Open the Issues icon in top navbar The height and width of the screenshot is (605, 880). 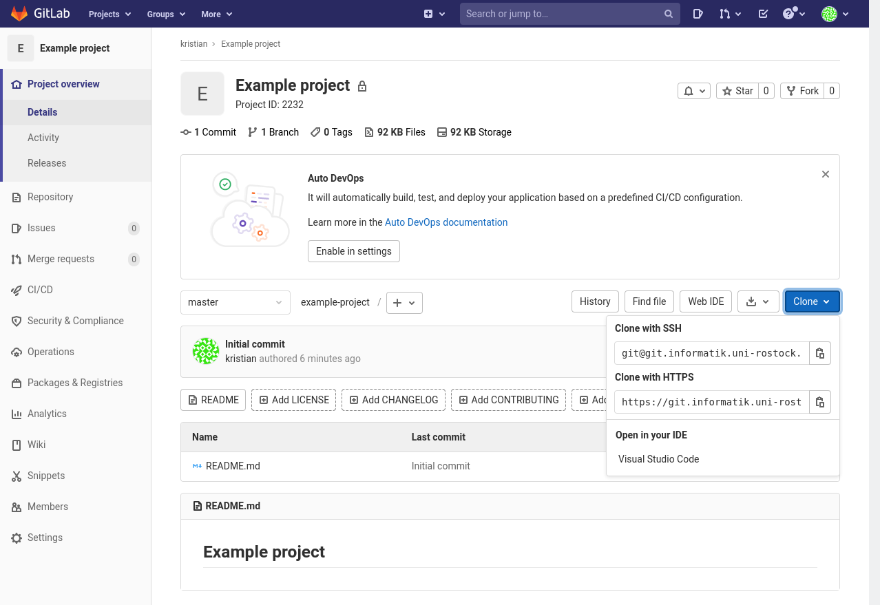[698, 14]
